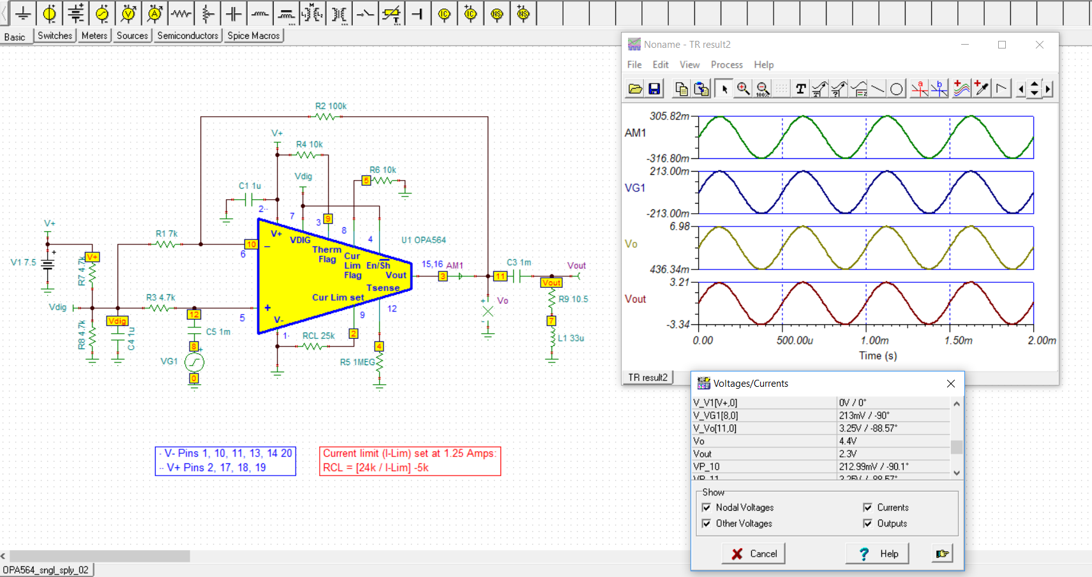Click the VG1 generator symbol in schematic
The height and width of the screenshot is (577, 1092).
(x=194, y=363)
